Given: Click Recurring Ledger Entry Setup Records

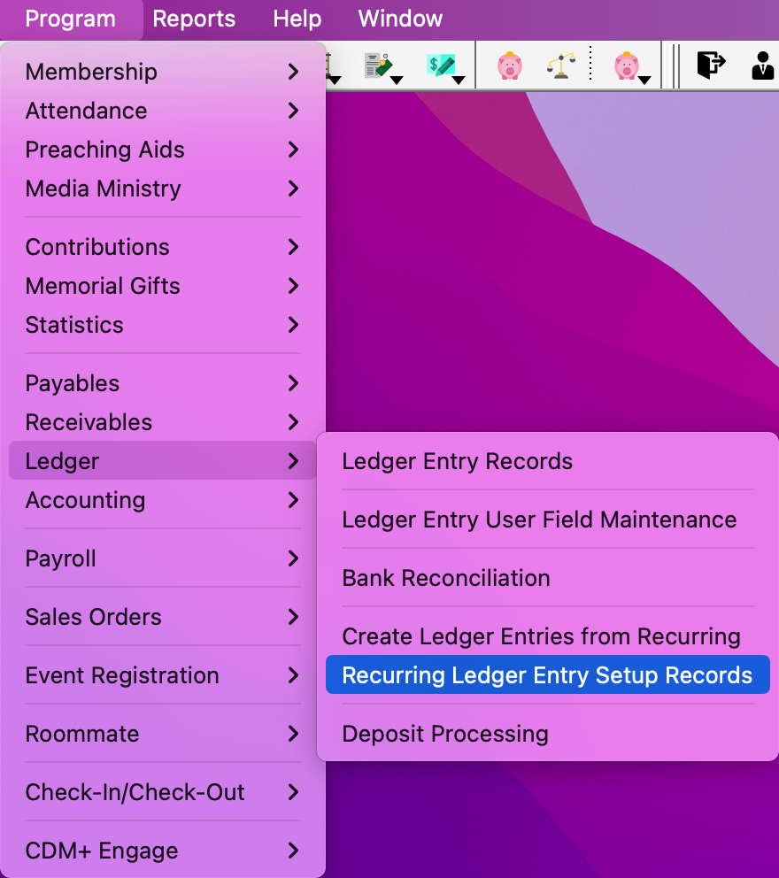Looking at the screenshot, I should [x=548, y=674].
